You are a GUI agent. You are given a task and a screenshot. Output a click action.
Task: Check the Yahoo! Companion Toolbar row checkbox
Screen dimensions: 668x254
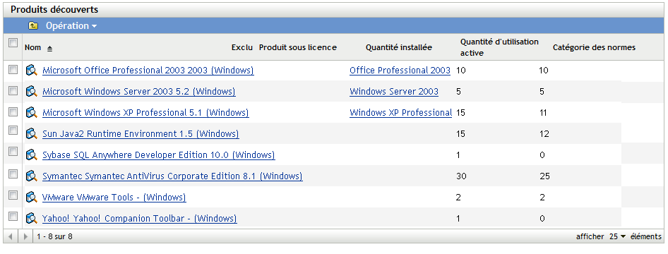click(13, 217)
